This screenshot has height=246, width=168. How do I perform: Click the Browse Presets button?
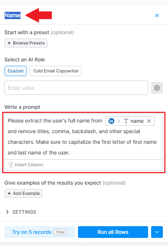click(x=26, y=43)
